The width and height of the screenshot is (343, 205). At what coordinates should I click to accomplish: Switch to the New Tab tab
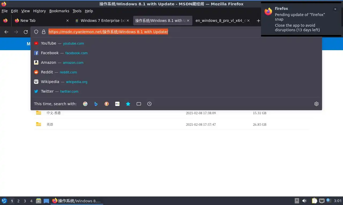point(42,21)
